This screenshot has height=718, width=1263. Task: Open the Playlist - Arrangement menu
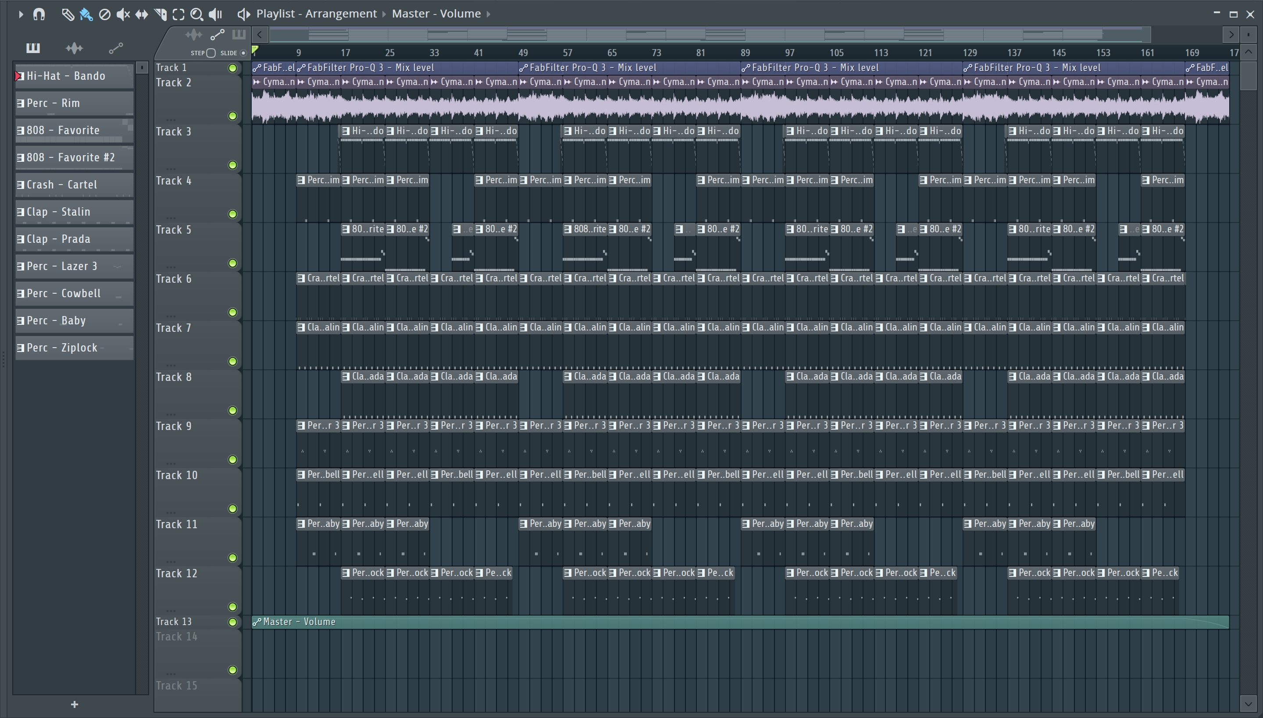pyautogui.click(x=316, y=14)
